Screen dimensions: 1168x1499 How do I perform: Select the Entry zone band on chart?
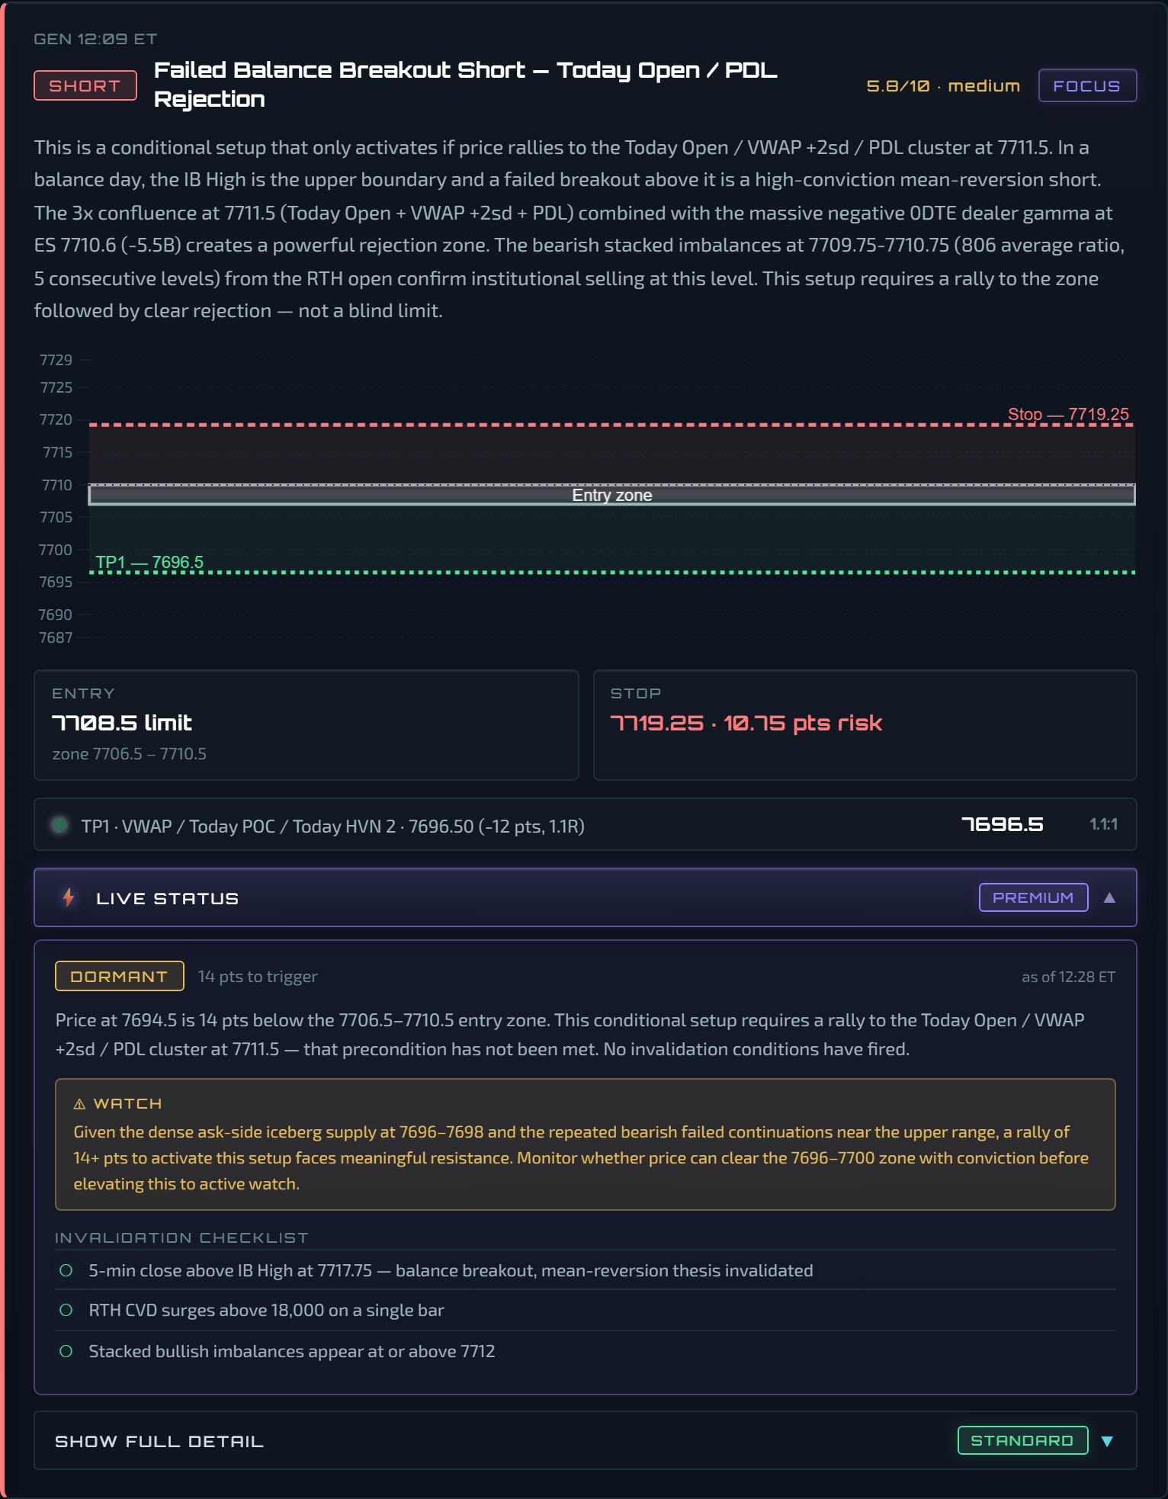pos(612,495)
